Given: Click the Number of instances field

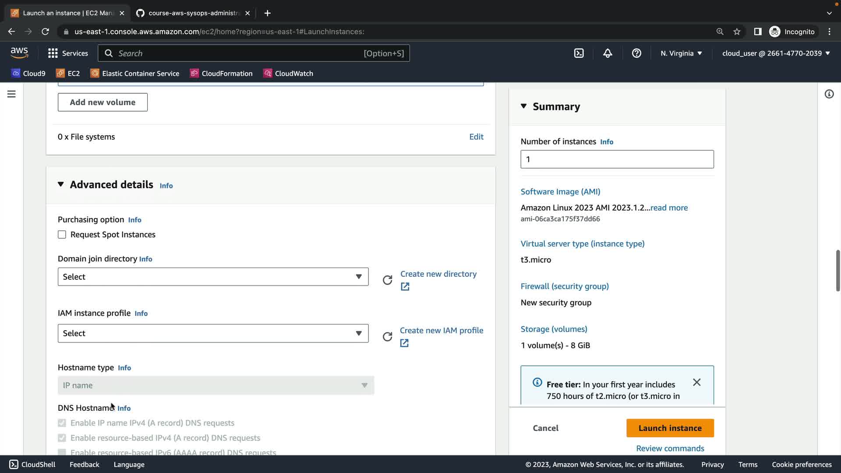Looking at the screenshot, I should 617,159.
